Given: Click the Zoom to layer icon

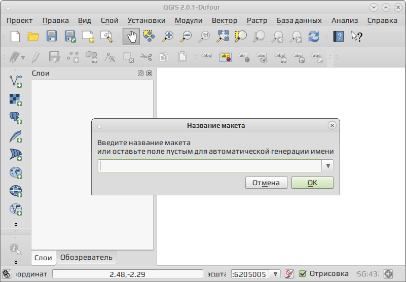Looking at the screenshot, I should pyautogui.click(x=259, y=37).
